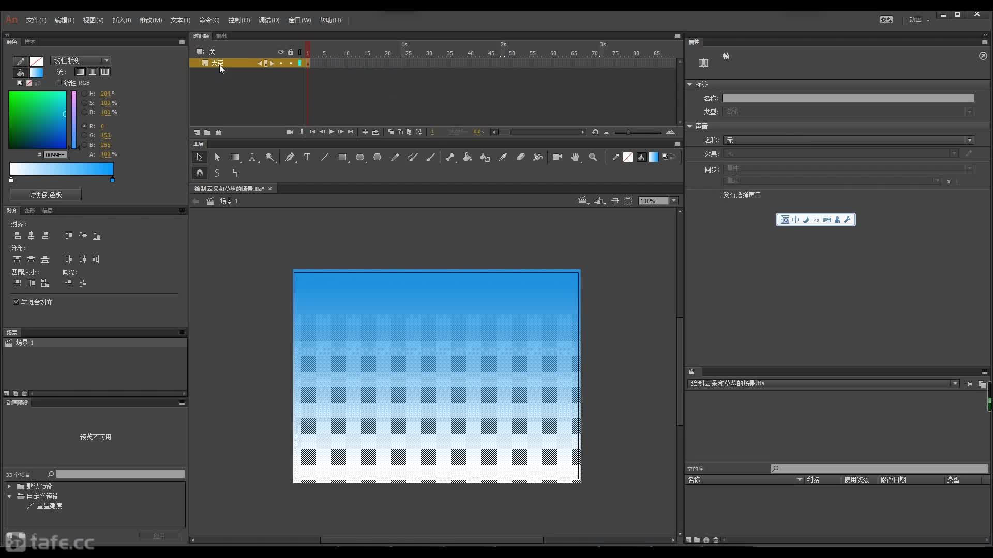The image size is (993, 558).
Task: Open the Modify menu
Action: 151,20
